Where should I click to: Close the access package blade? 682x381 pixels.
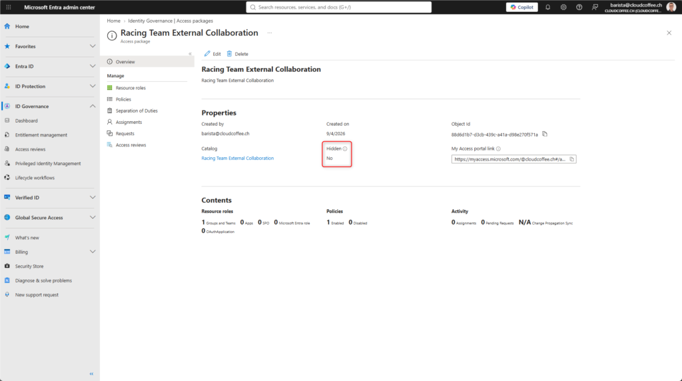click(x=669, y=33)
